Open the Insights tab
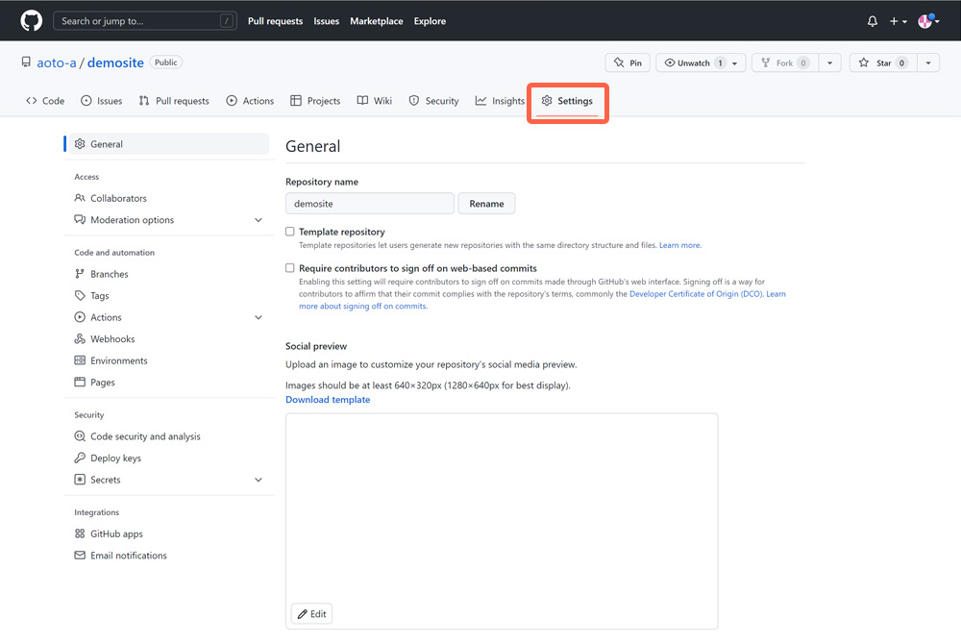This screenshot has height=644, width=961. [500, 101]
